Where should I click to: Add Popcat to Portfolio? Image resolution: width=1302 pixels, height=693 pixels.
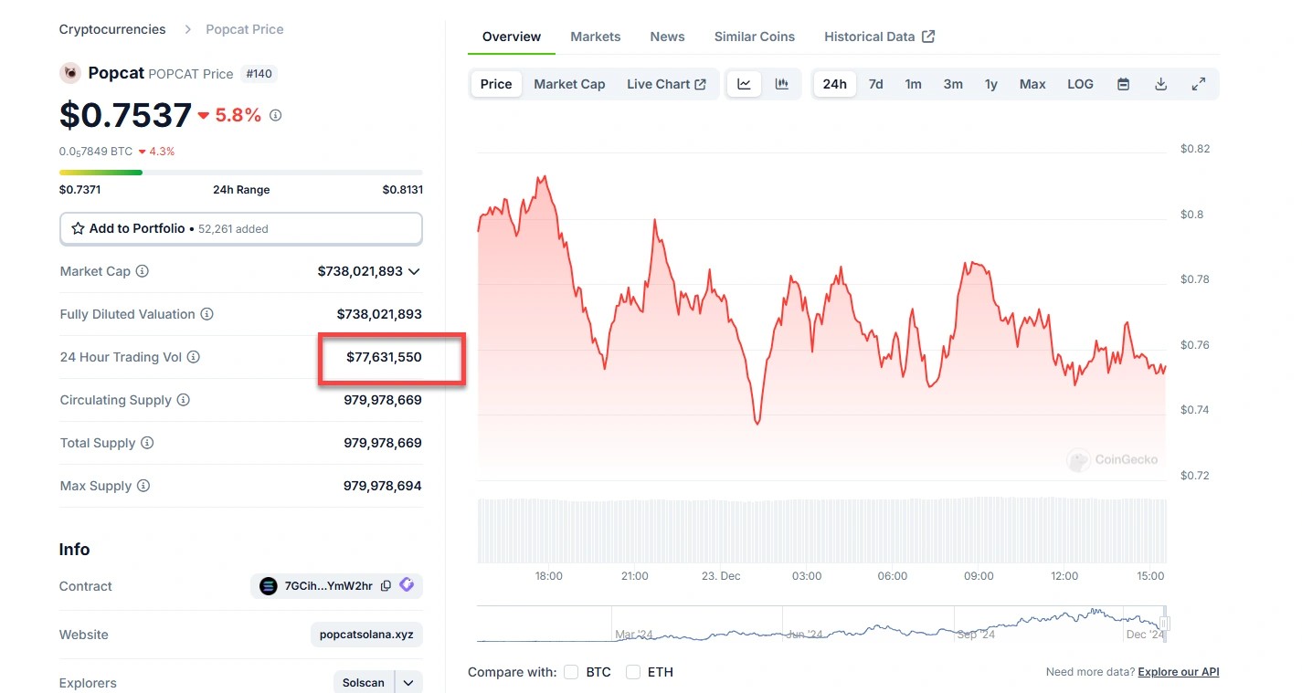point(240,229)
